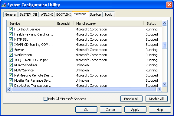The image size is (174, 116).
Task: Uncheck the MBAMService checkbox
Action: tap(11, 70)
